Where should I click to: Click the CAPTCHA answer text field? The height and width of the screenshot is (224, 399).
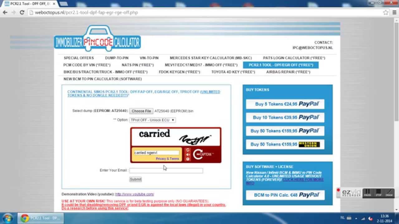point(156,153)
